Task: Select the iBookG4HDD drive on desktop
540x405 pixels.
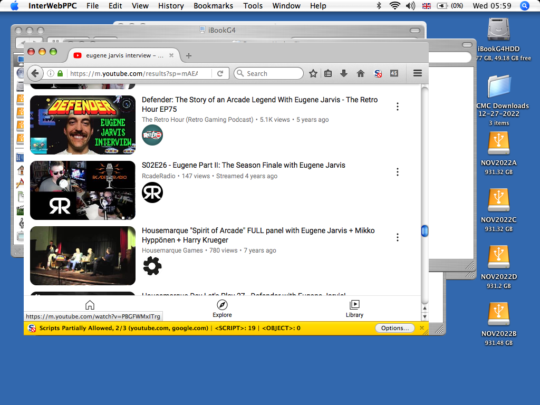Action: [498, 30]
